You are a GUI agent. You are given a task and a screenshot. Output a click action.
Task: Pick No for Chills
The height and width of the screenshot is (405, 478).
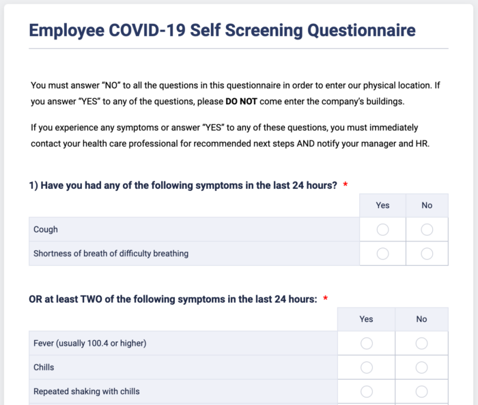pyautogui.click(x=421, y=367)
